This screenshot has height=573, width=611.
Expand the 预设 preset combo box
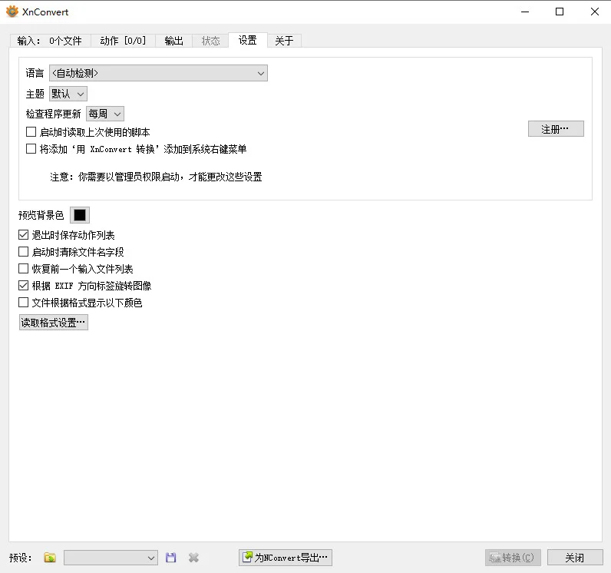[111, 558]
